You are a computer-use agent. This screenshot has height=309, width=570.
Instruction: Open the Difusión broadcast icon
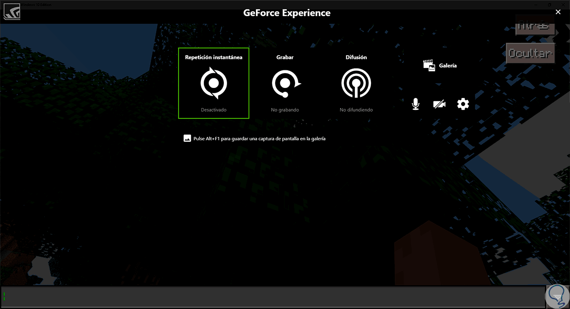point(356,84)
